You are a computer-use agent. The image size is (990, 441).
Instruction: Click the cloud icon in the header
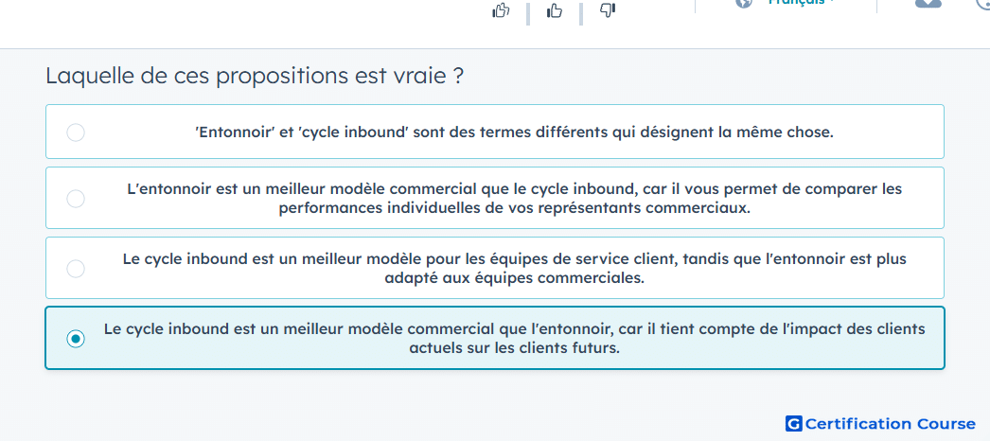tap(928, 3)
